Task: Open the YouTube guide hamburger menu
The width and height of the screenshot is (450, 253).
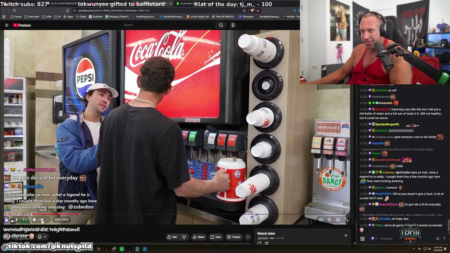Action: [6, 25]
